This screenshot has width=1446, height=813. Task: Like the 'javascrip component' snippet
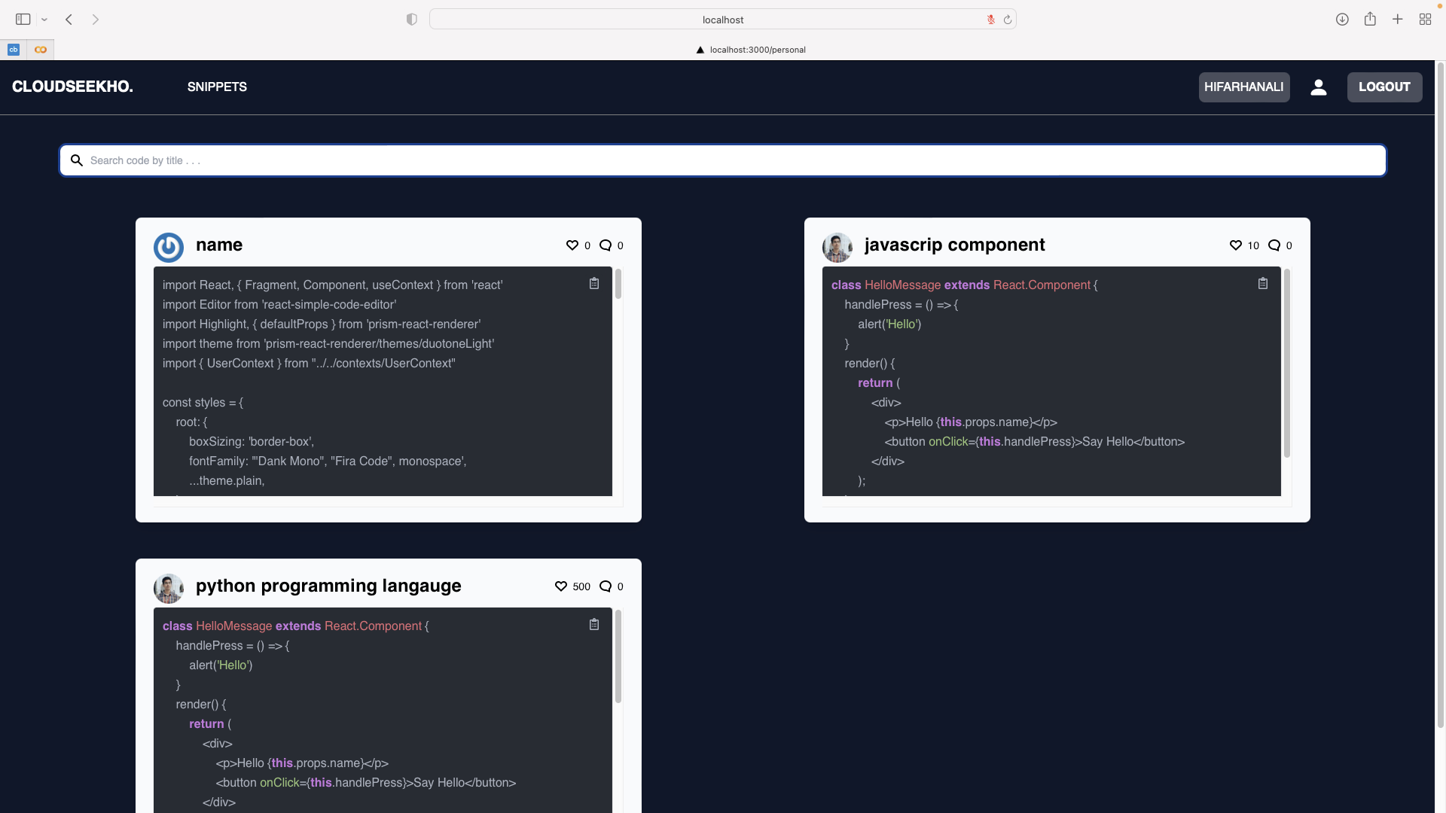[x=1235, y=245]
